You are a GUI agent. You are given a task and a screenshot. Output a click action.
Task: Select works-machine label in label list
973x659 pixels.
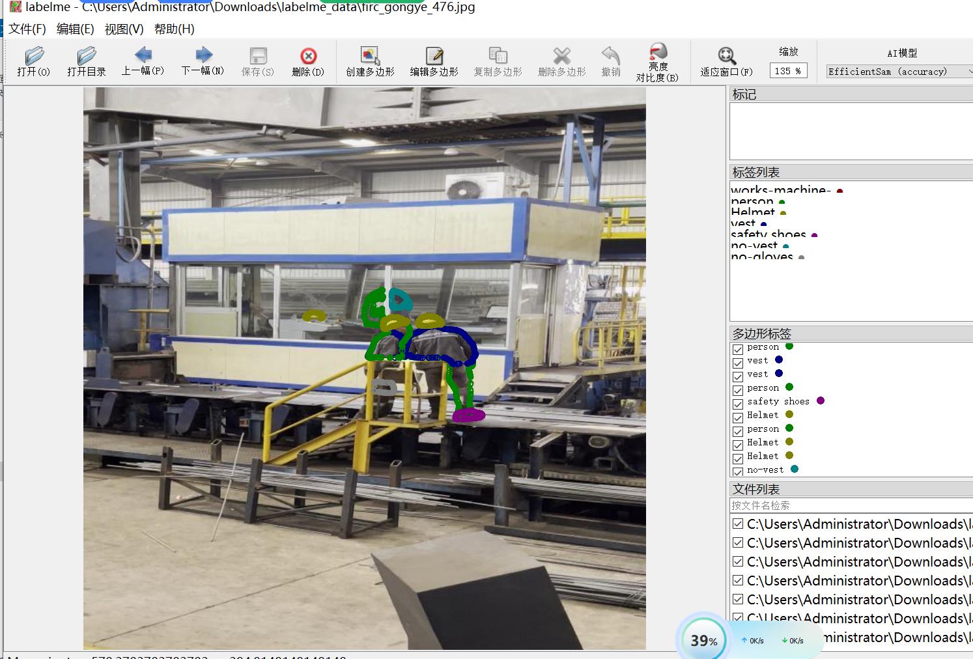pos(780,190)
